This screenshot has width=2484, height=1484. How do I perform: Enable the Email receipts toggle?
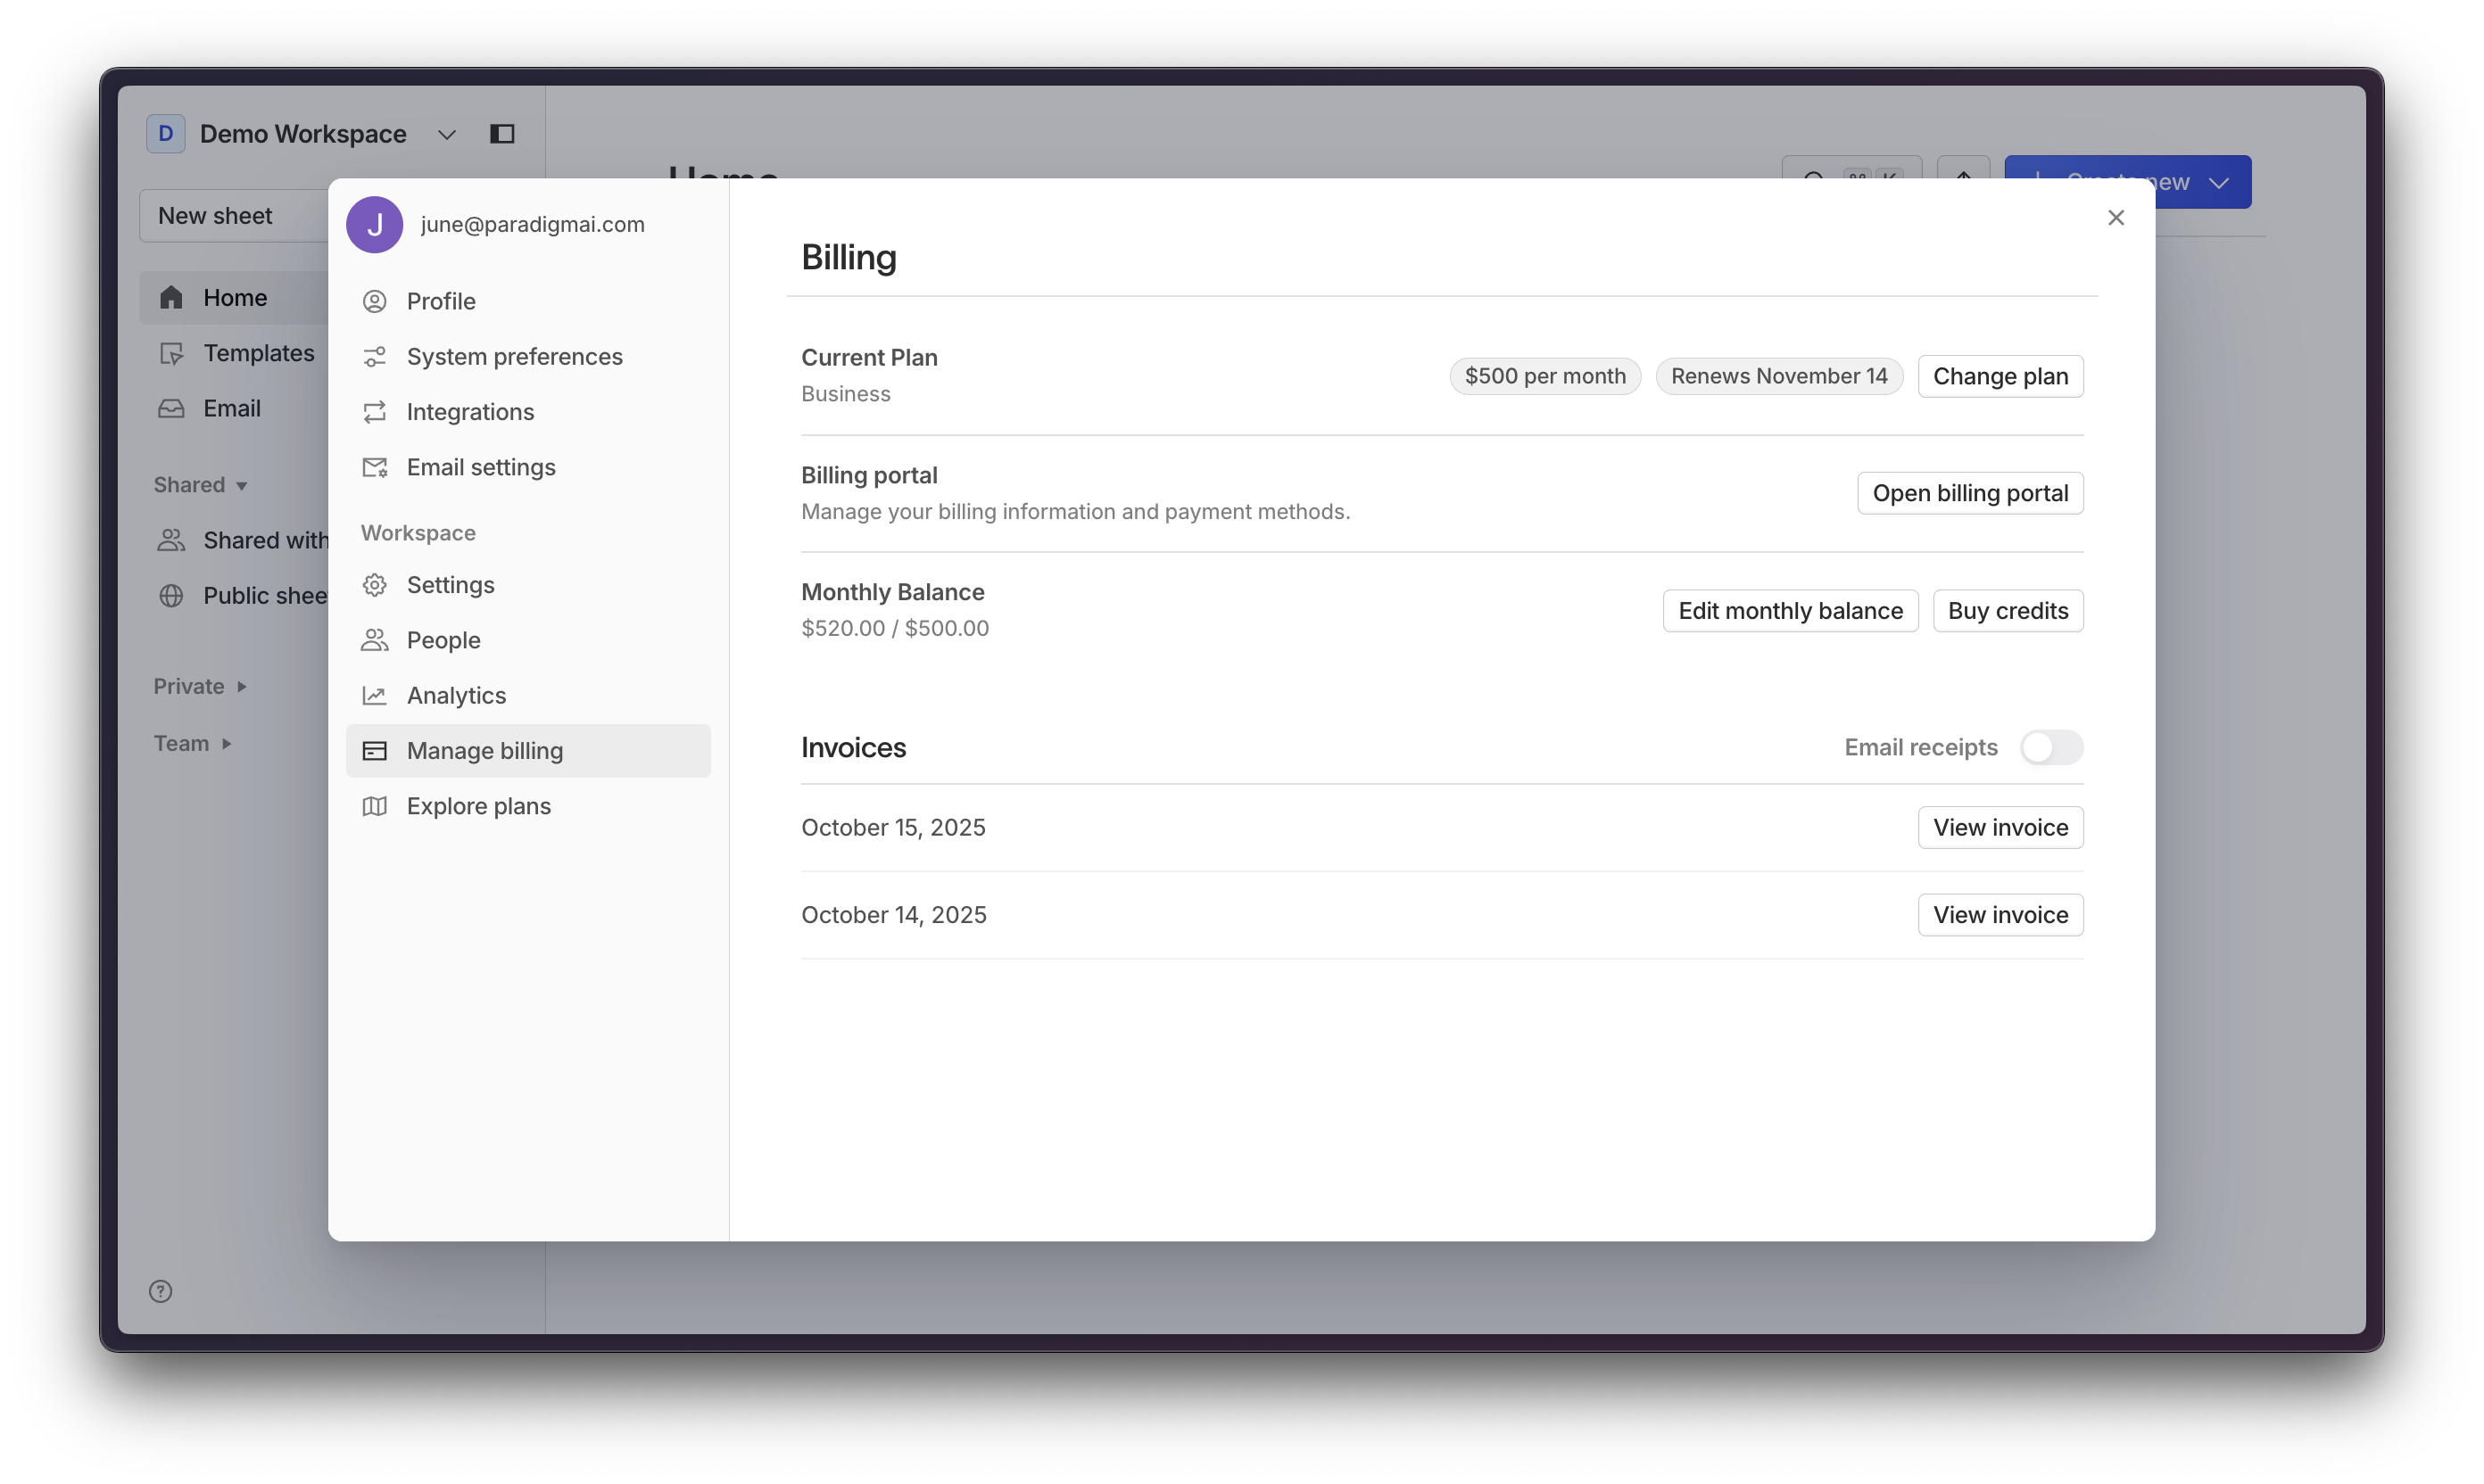pyautogui.click(x=2051, y=747)
